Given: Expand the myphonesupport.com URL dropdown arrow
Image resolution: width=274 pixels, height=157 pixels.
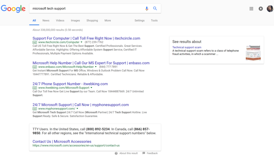Looking at the screenshot, I should (77, 109).
